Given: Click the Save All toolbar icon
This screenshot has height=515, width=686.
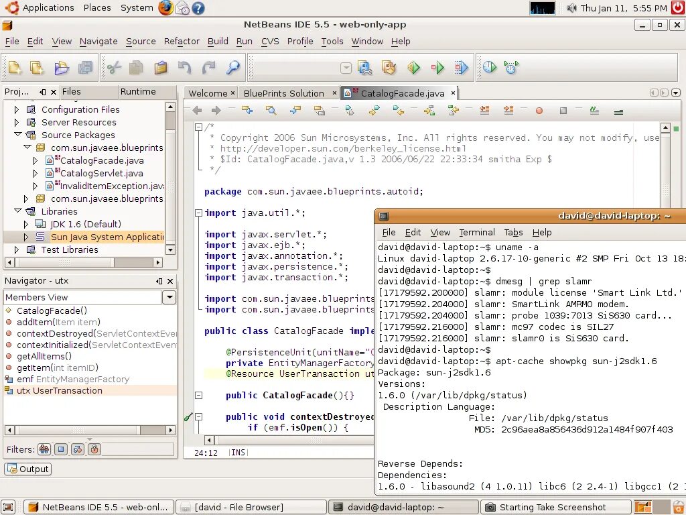Looking at the screenshot, I should point(85,68).
